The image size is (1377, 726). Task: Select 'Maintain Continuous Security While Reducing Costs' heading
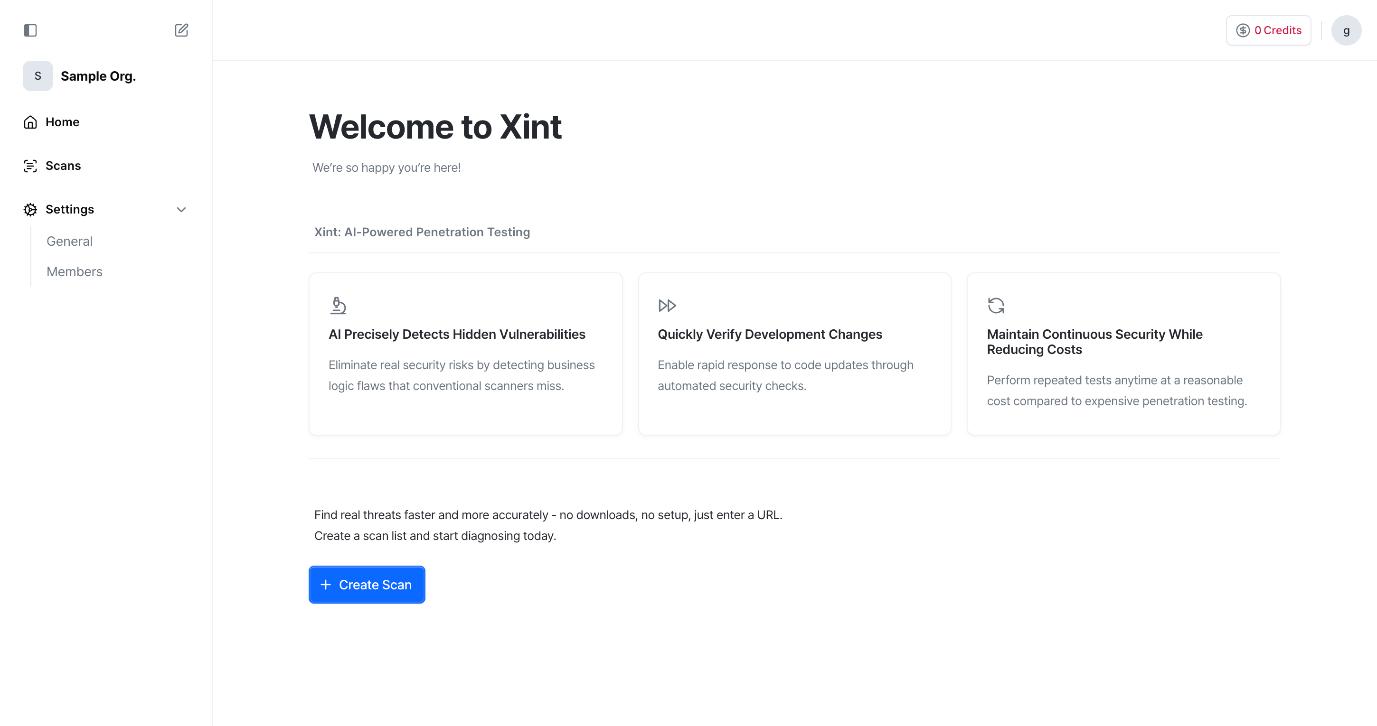click(1095, 342)
